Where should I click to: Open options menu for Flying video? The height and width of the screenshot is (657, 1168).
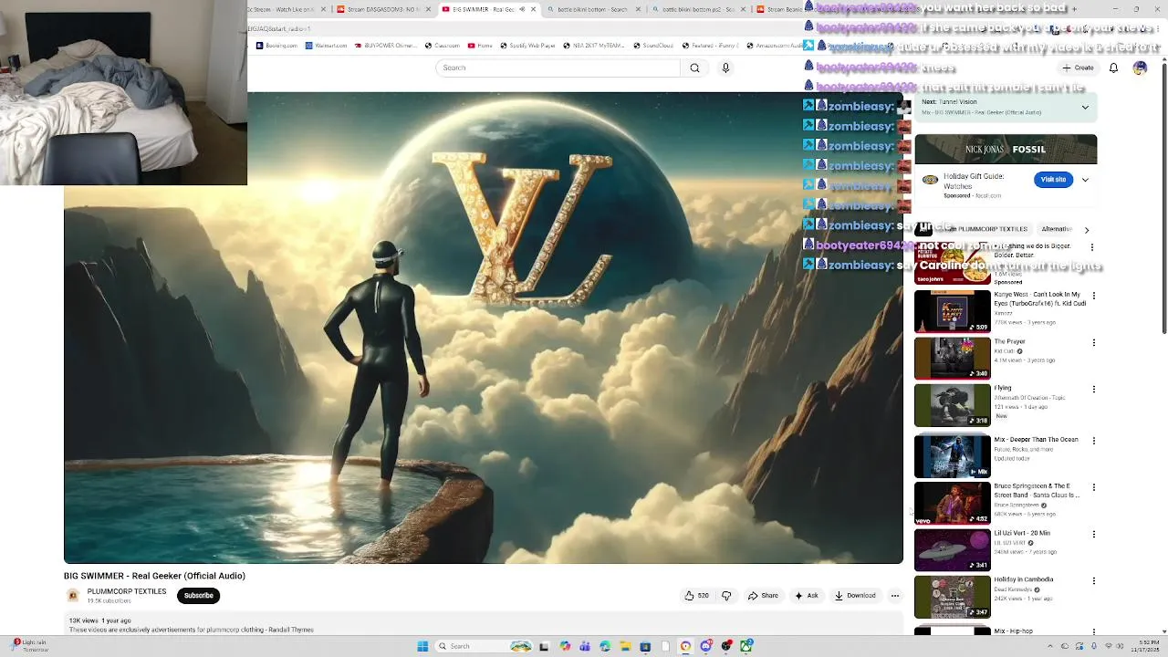1093,390
